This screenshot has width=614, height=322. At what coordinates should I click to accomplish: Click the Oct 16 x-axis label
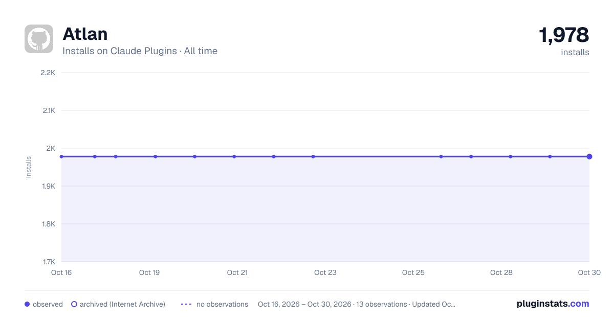(x=61, y=272)
